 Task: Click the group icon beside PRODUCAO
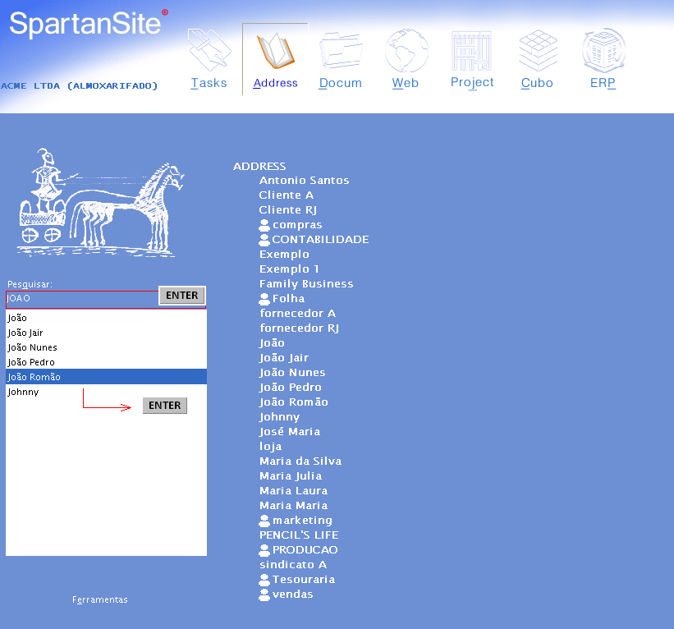tap(264, 550)
